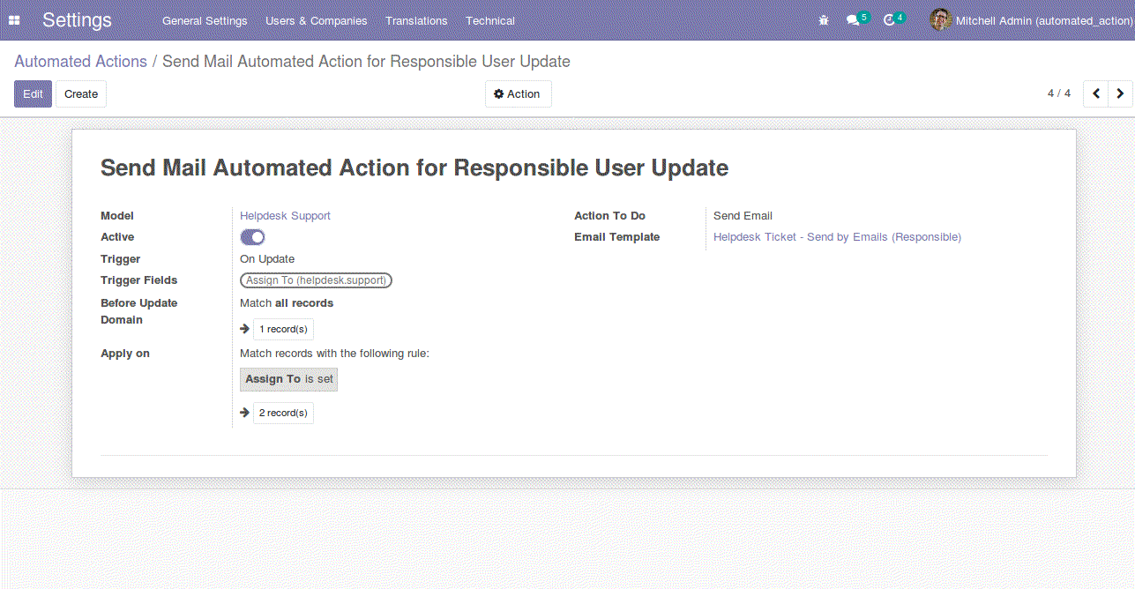This screenshot has width=1135, height=589.
Task: Open the Action gear dropdown
Action: (518, 94)
